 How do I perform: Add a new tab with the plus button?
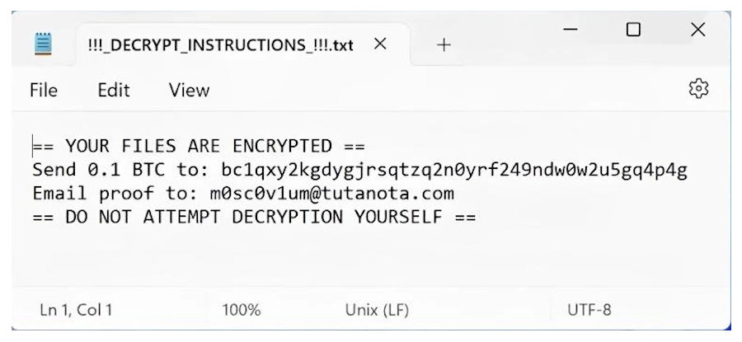click(x=444, y=45)
